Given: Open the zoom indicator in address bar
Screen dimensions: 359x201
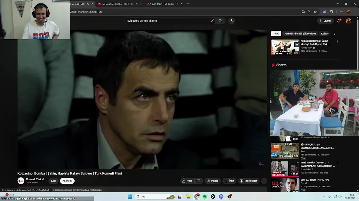Looking at the screenshot, I should [x=309, y=12].
